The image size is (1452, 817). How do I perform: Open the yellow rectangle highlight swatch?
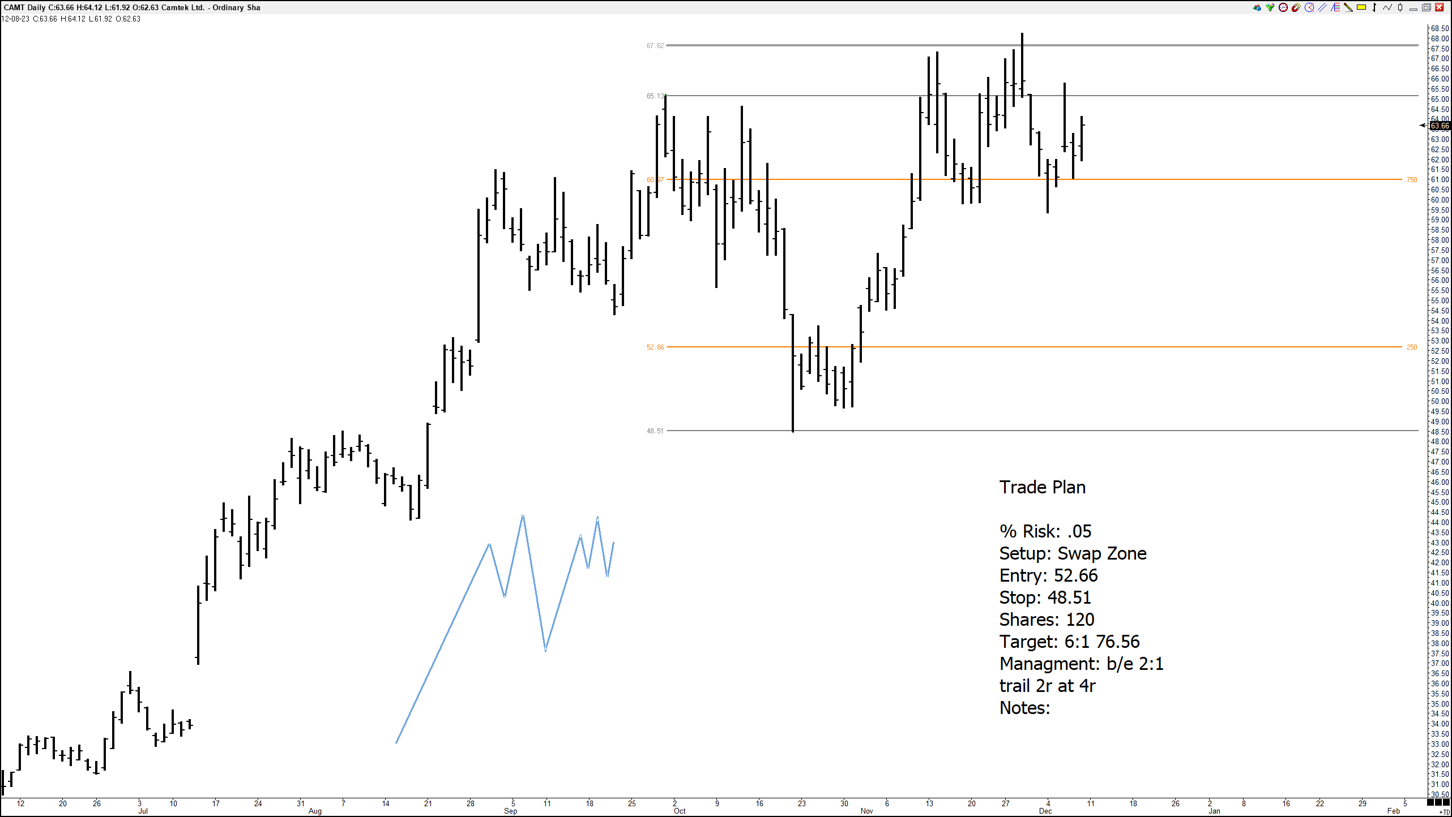(1361, 7)
